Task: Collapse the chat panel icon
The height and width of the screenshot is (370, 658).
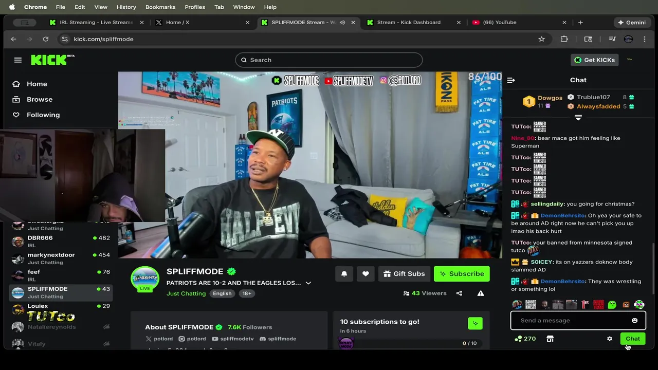Action: point(511,80)
